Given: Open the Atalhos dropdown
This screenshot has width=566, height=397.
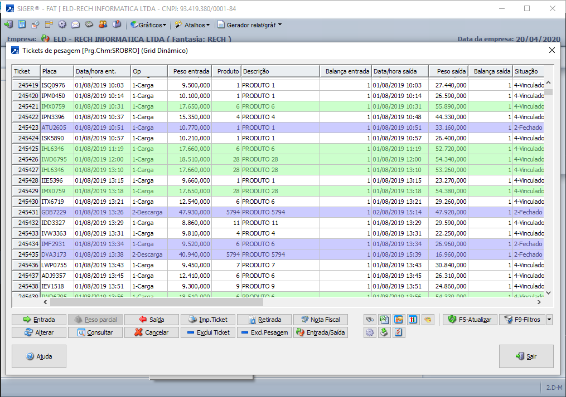Looking at the screenshot, I should [x=192, y=25].
